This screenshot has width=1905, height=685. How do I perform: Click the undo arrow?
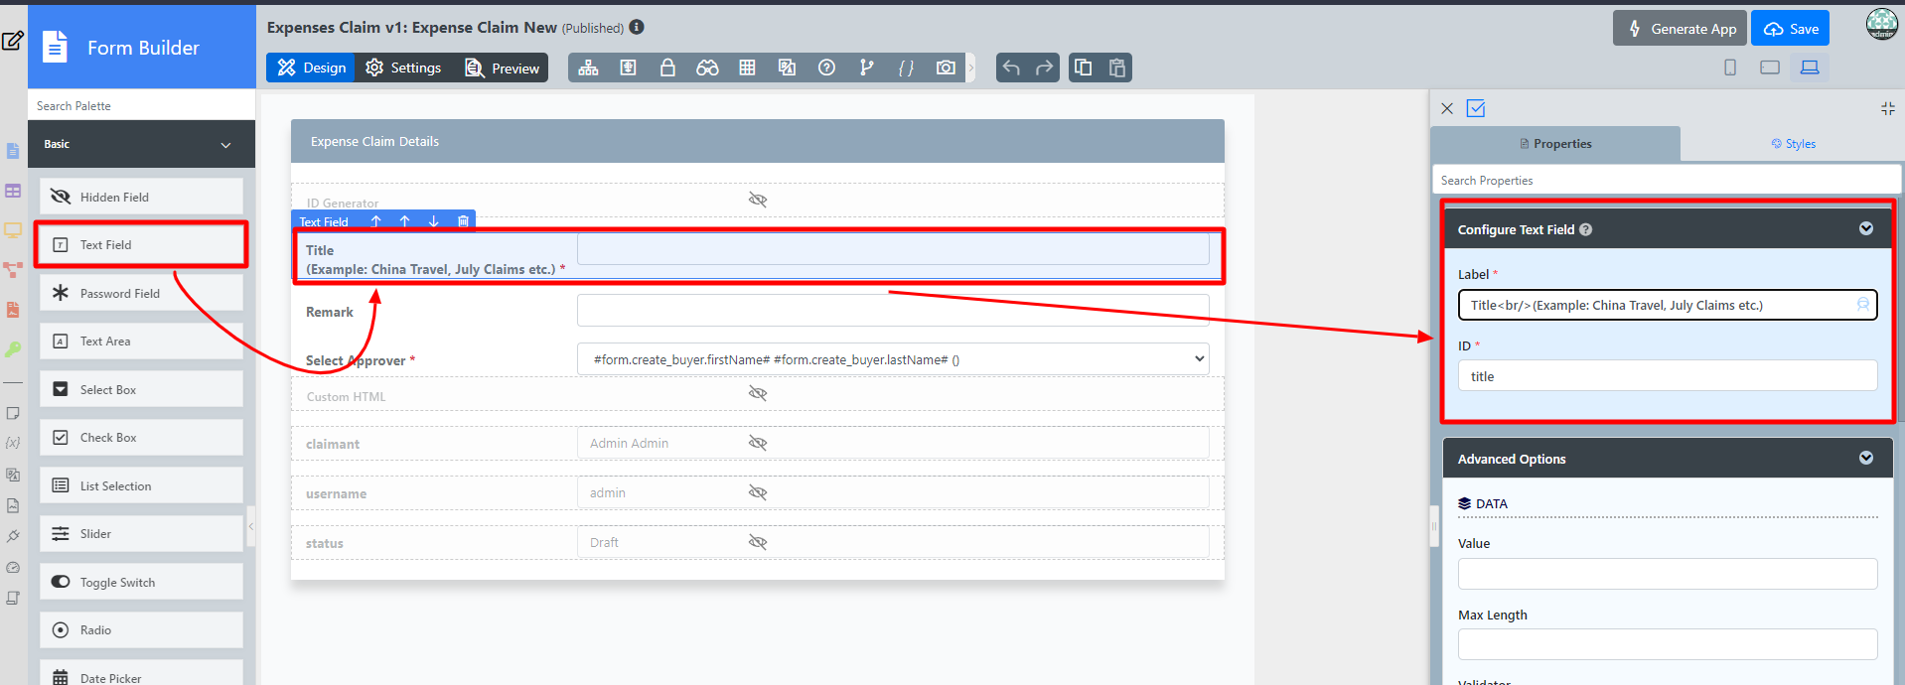click(x=1011, y=68)
